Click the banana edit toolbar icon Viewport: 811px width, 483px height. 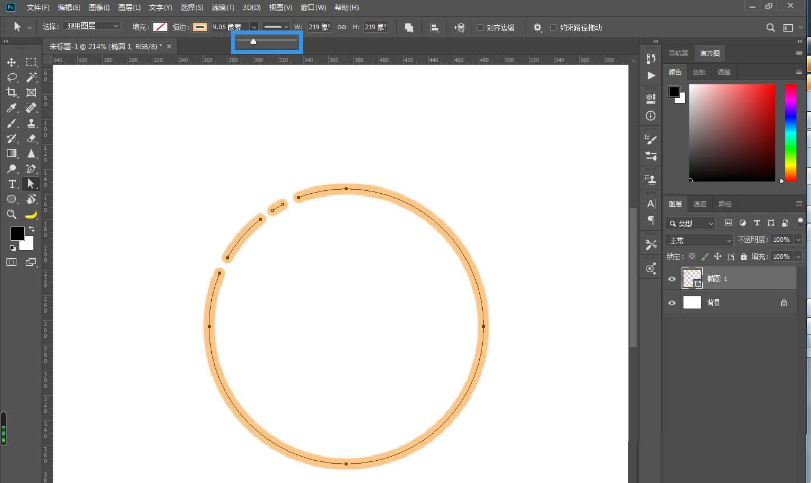click(31, 214)
